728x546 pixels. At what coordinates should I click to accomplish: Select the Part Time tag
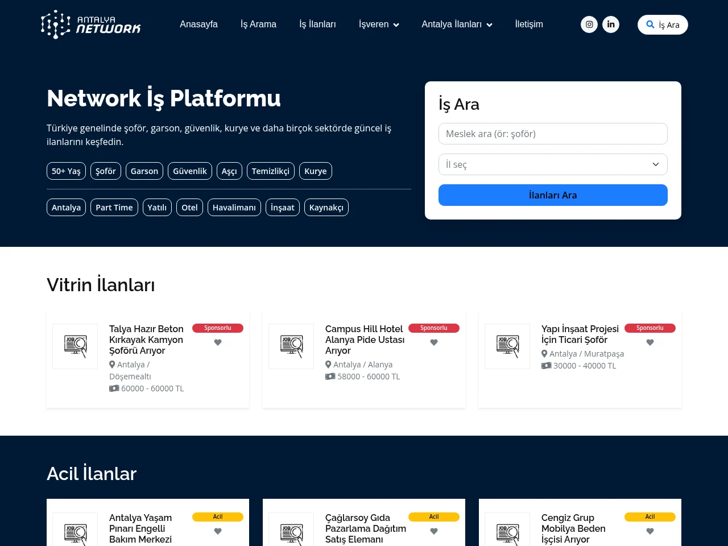coord(114,208)
